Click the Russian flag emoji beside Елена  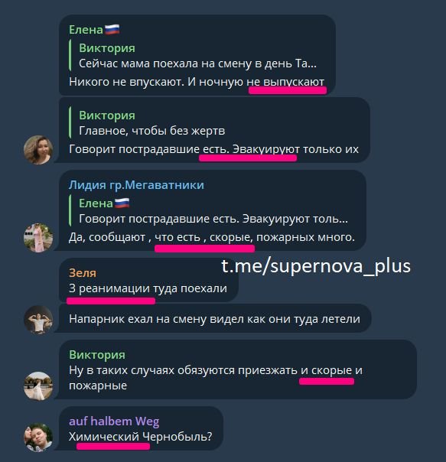[x=112, y=30]
